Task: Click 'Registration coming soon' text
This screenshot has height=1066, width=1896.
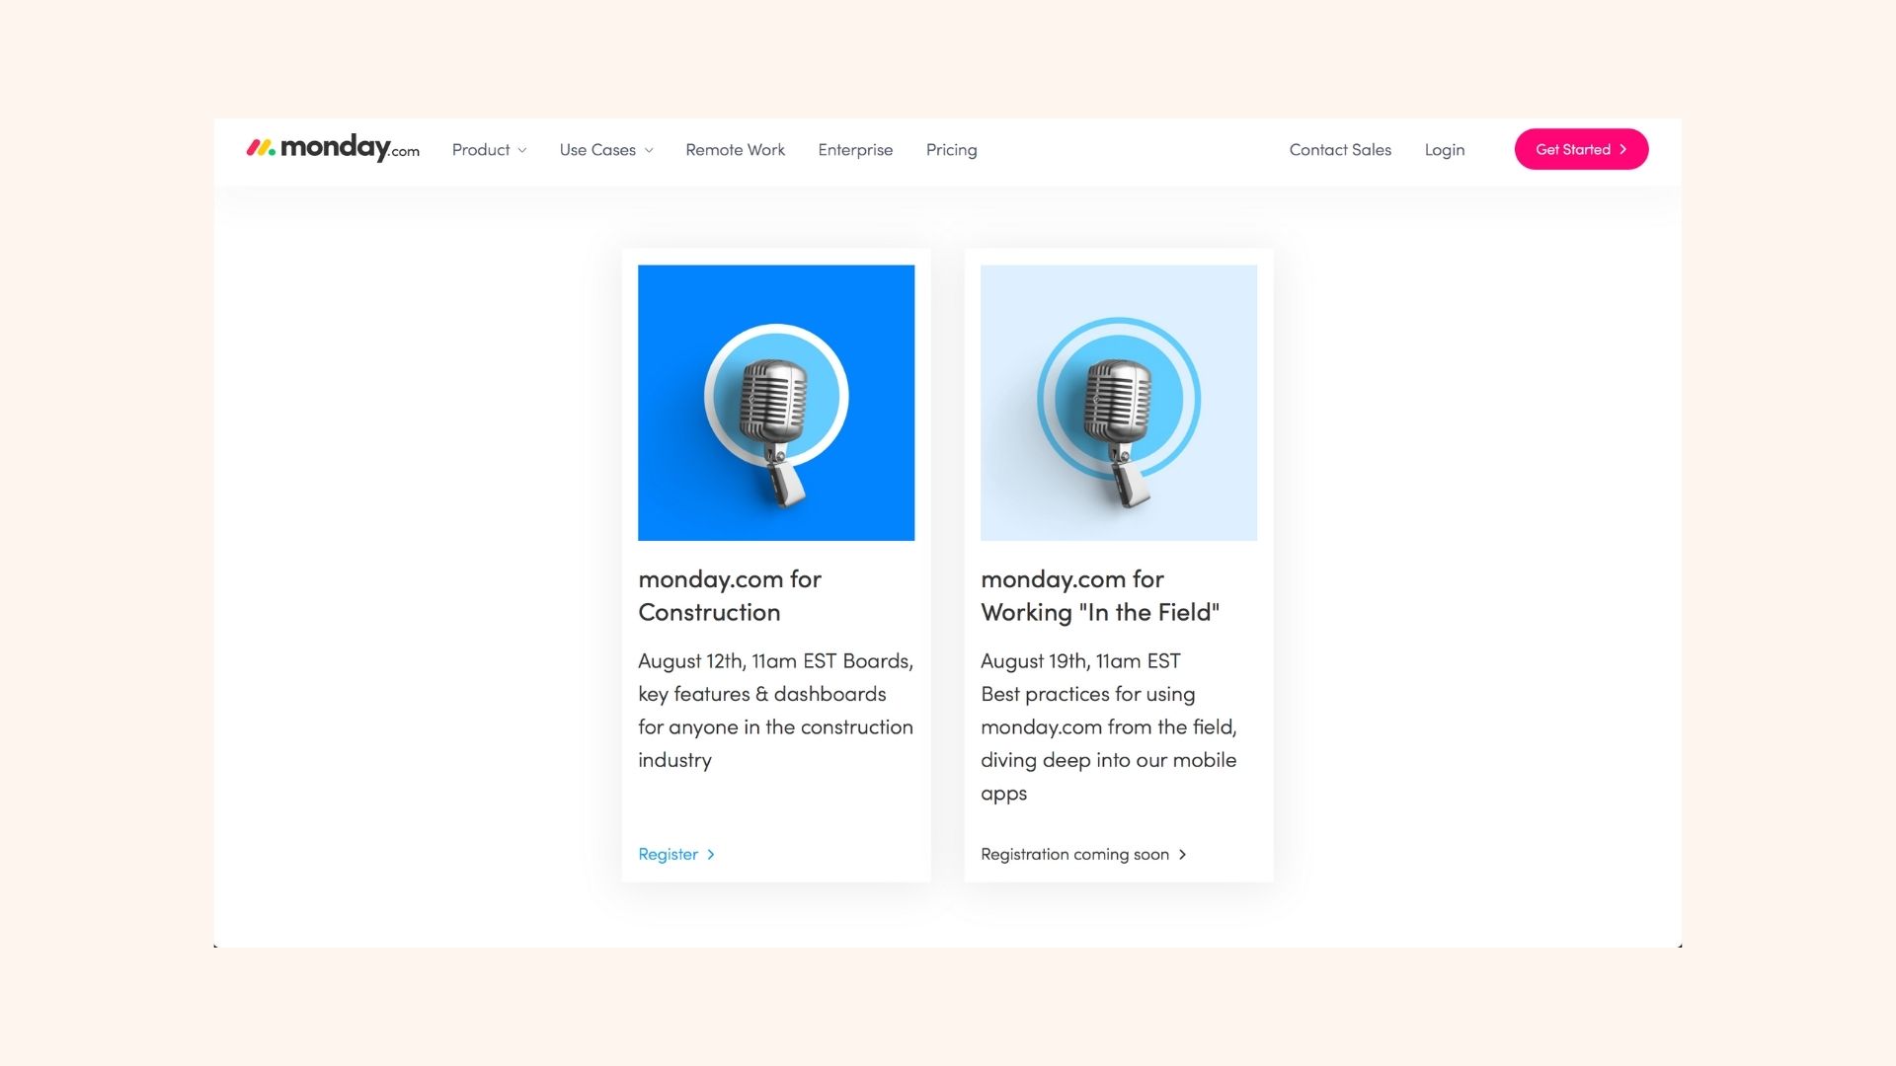Action: click(x=1074, y=854)
